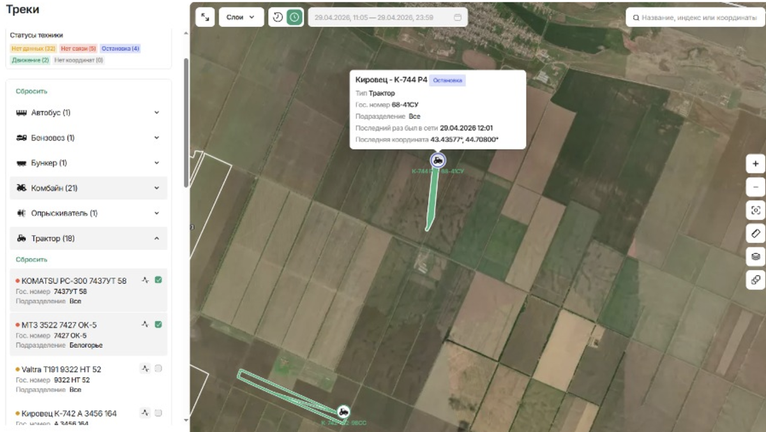Open activity chart icon for Кировец K-742

pos(146,413)
